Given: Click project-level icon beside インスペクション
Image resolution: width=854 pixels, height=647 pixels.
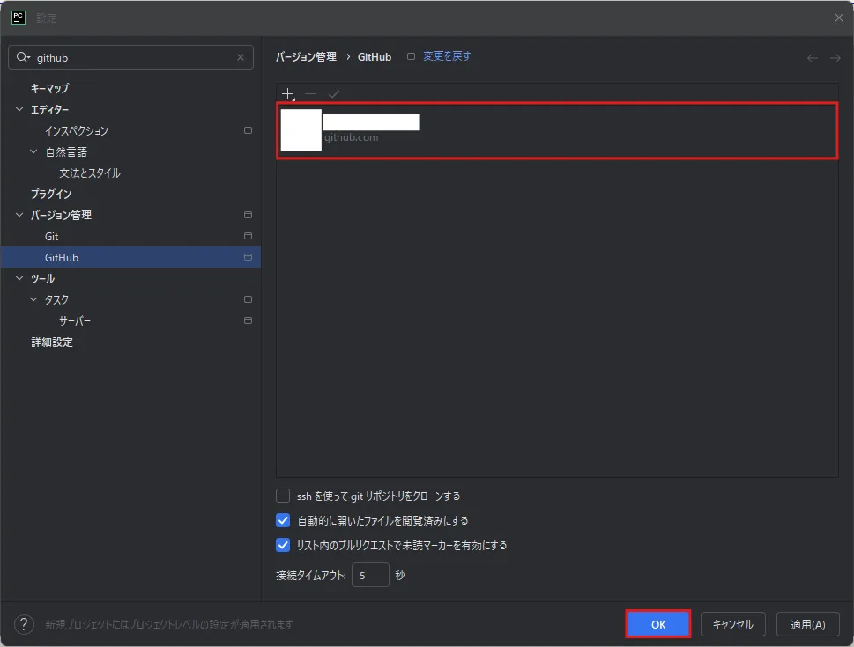Looking at the screenshot, I should tap(248, 130).
